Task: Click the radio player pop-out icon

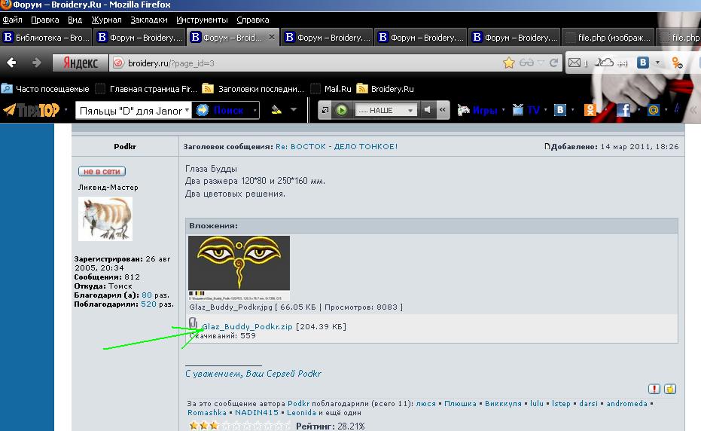Action: click(x=325, y=110)
